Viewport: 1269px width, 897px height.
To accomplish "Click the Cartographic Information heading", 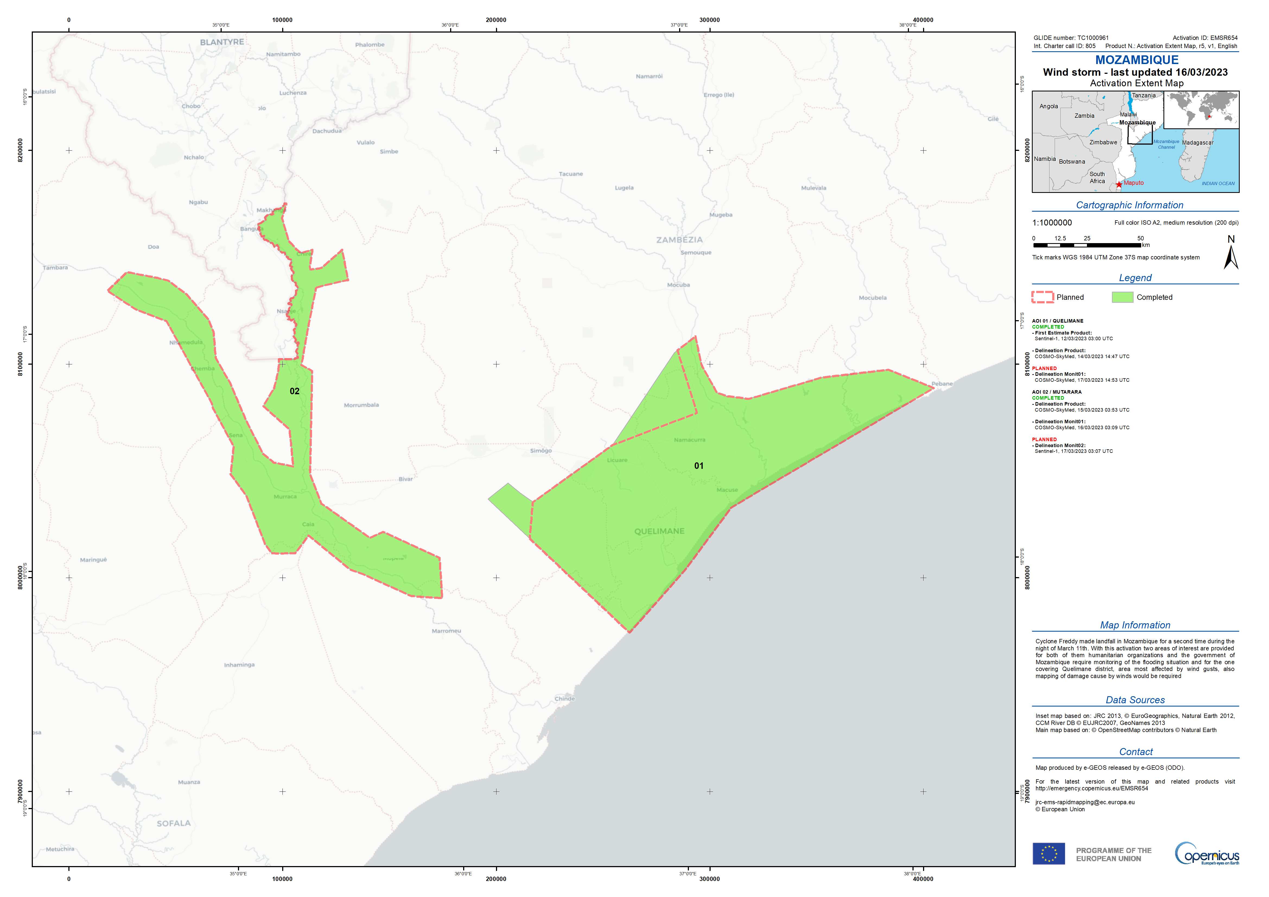I will click(1129, 205).
